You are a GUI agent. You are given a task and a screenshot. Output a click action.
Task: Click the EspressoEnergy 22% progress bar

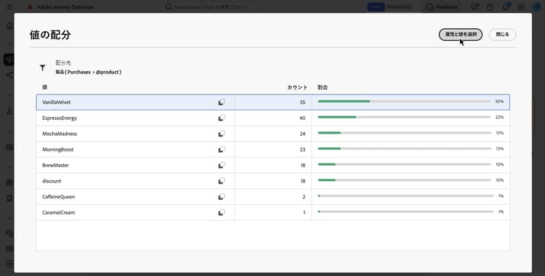click(404, 117)
